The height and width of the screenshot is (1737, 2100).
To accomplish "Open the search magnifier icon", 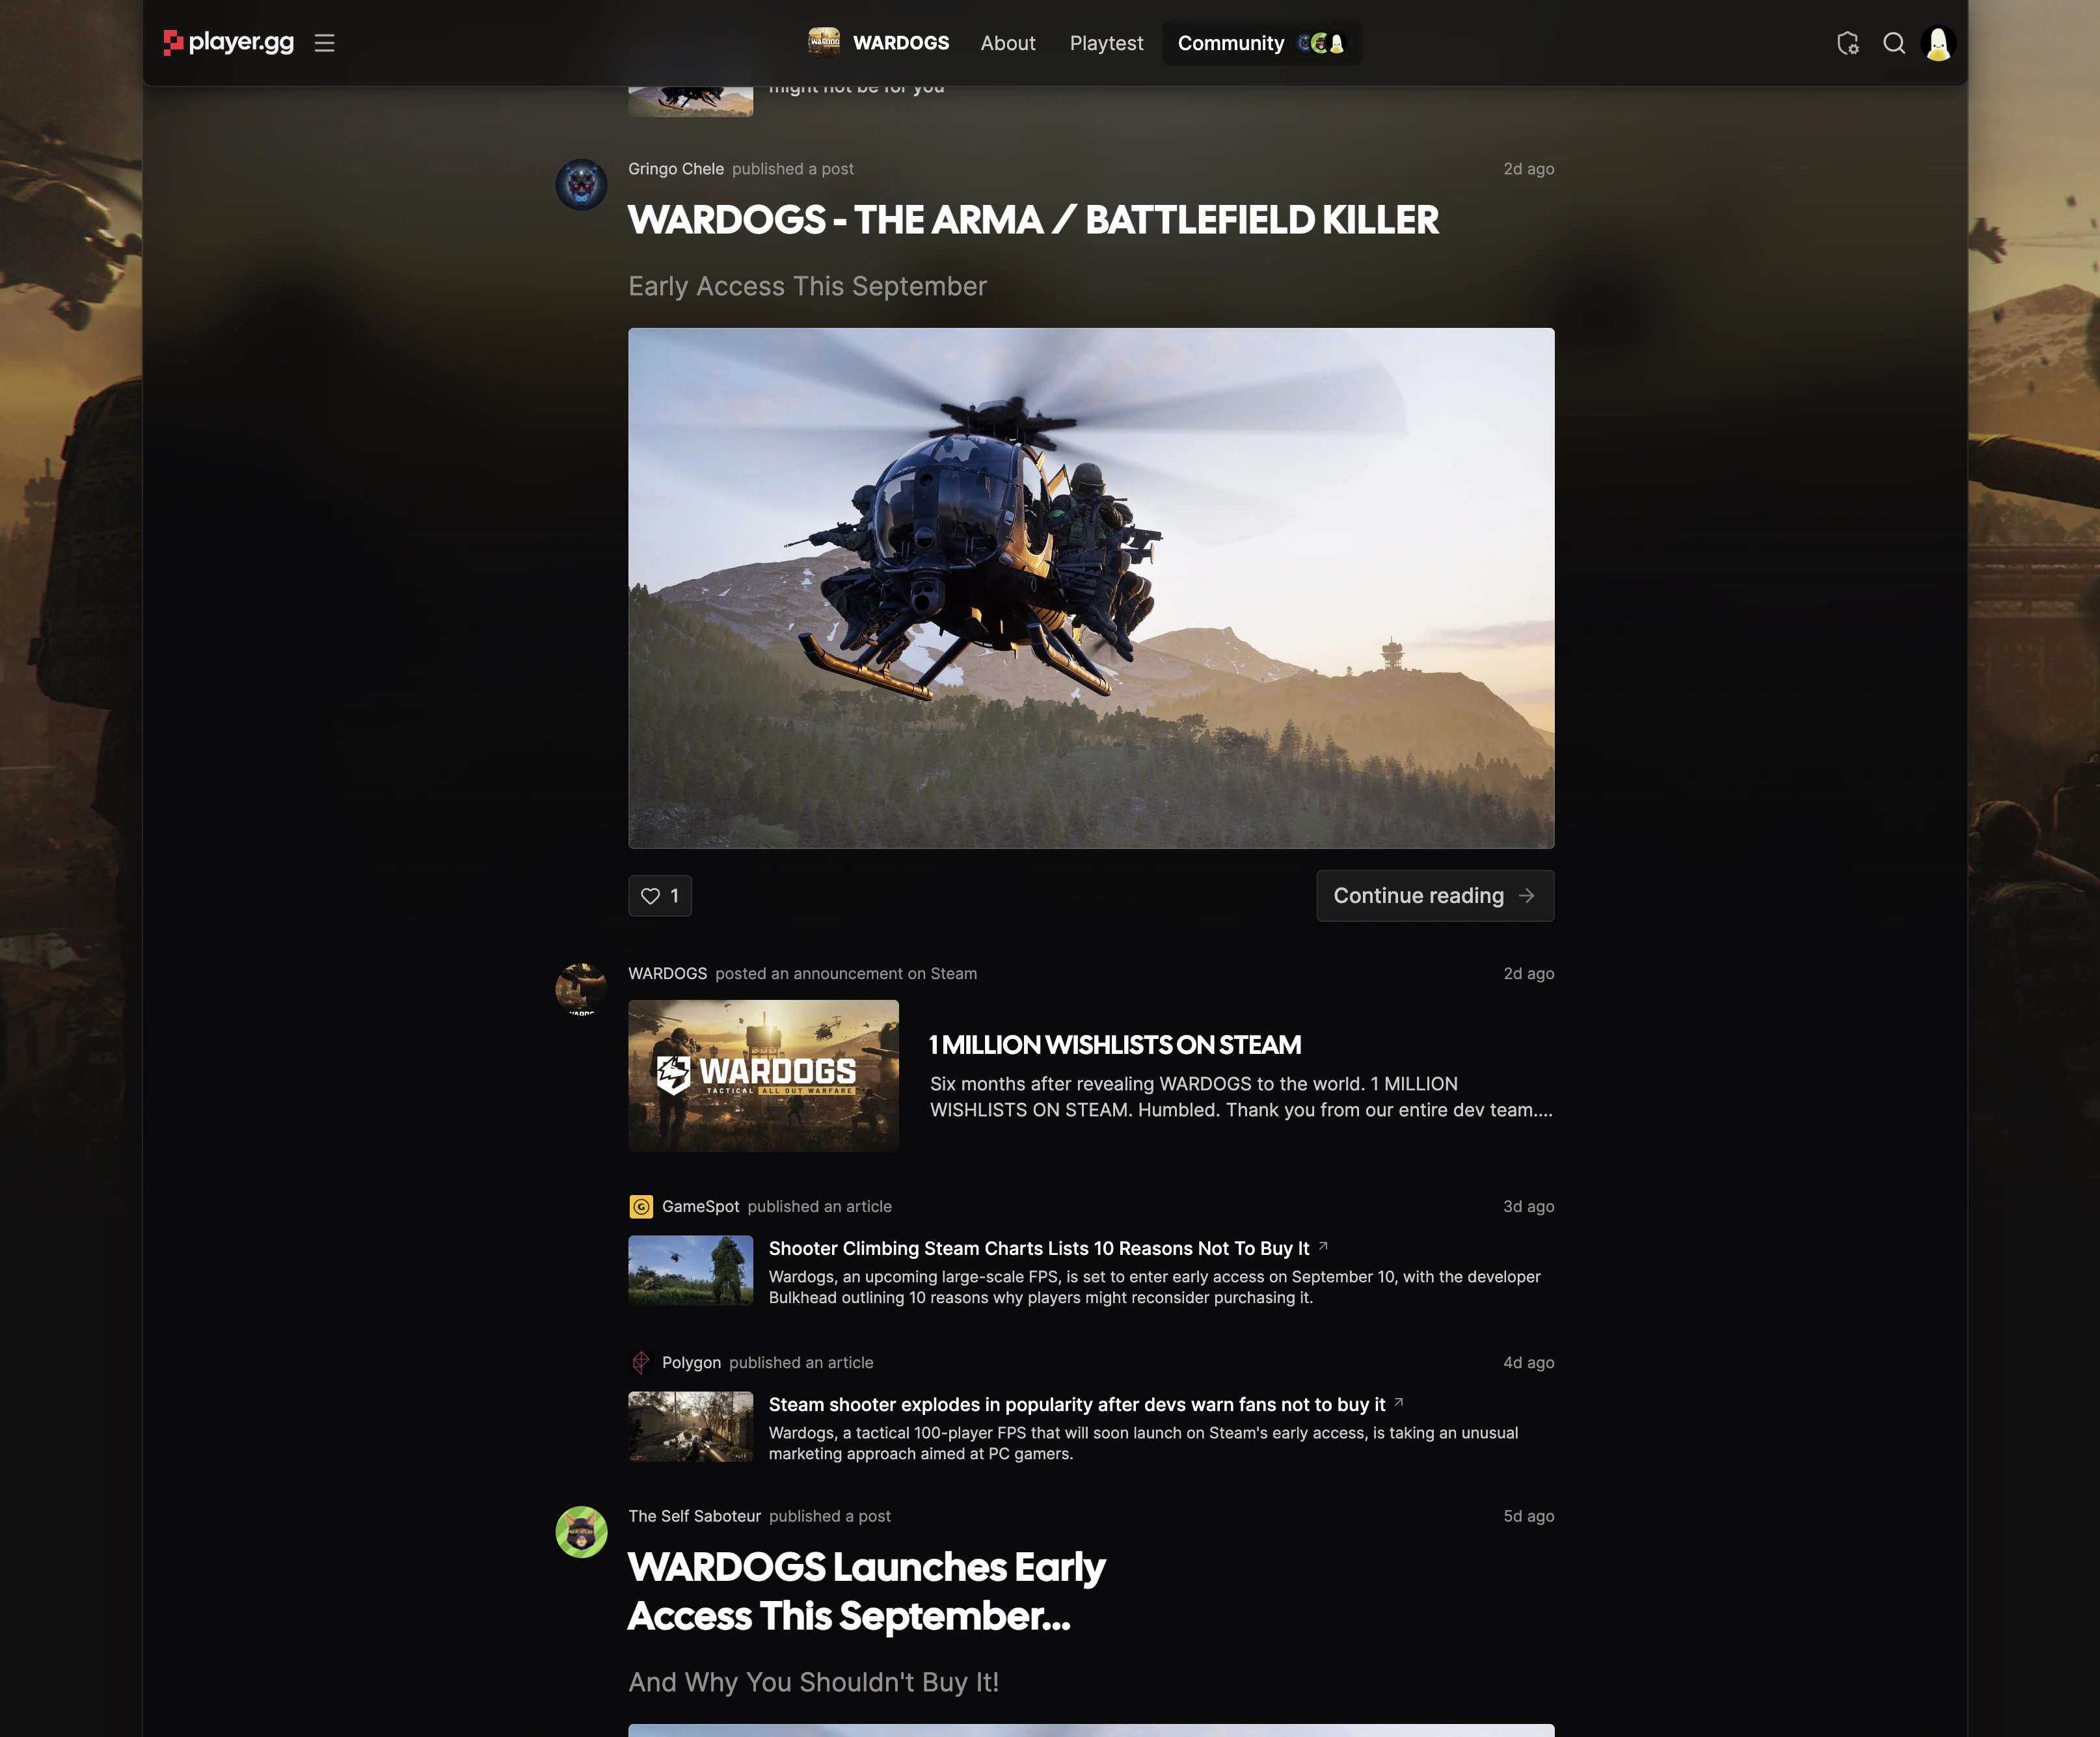I will [1894, 43].
